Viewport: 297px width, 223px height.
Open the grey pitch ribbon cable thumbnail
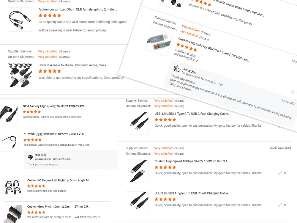click(x=13, y=214)
